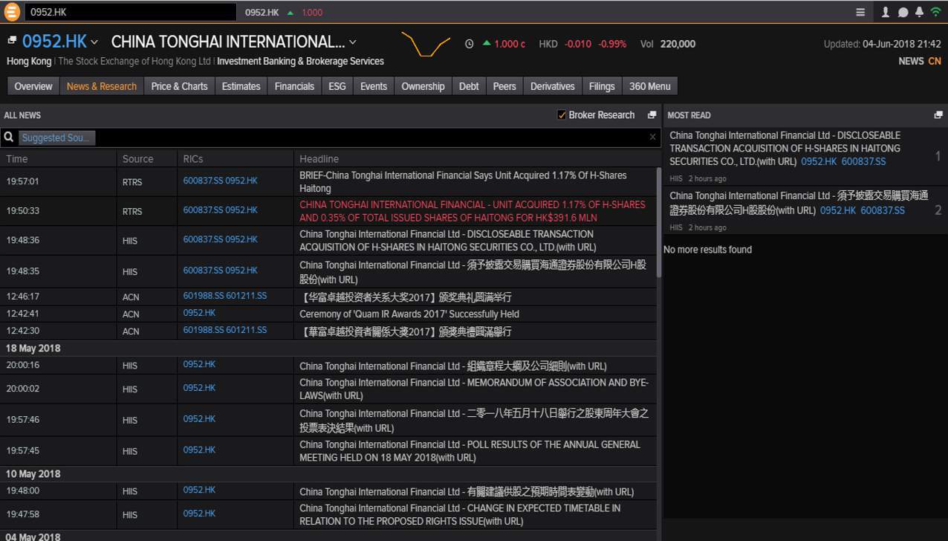Click the 0952.HK quote in top bar
The image size is (948, 541).
click(x=262, y=13)
